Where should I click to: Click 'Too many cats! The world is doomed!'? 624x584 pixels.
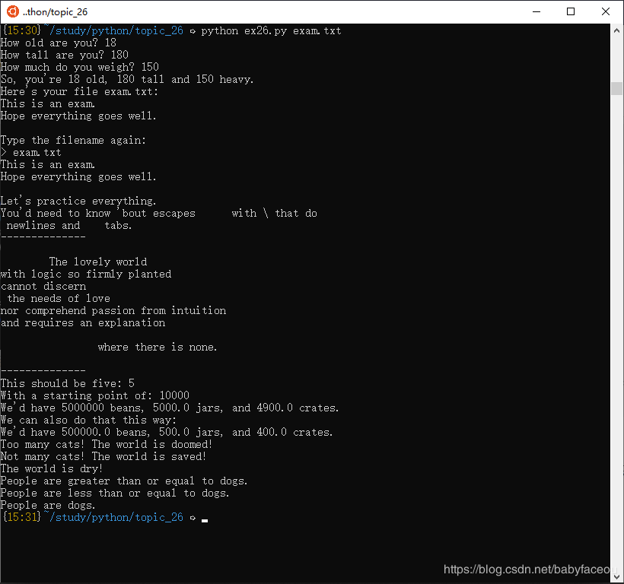tap(107, 444)
